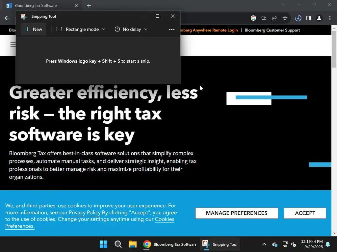Open the hamburger menu on Bloomberg page
The height and width of the screenshot is (252, 337).
tap(13, 45)
